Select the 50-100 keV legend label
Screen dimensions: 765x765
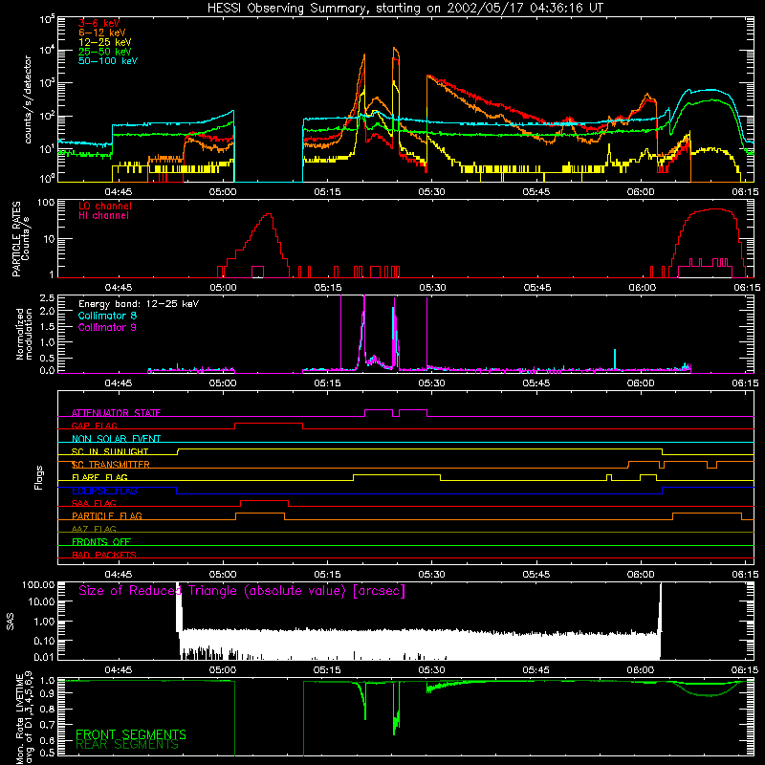[x=107, y=61]
